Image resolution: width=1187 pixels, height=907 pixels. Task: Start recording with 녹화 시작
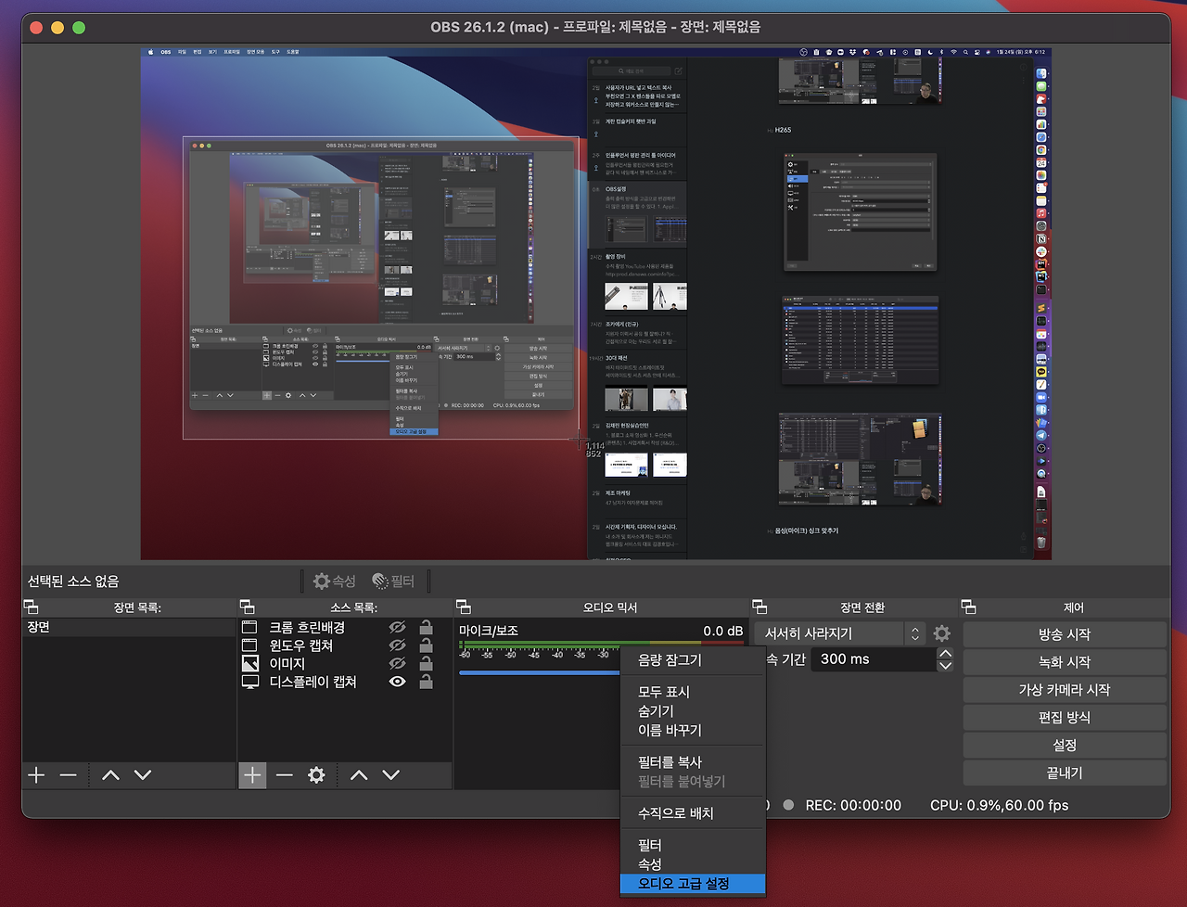click(1065, 662)
